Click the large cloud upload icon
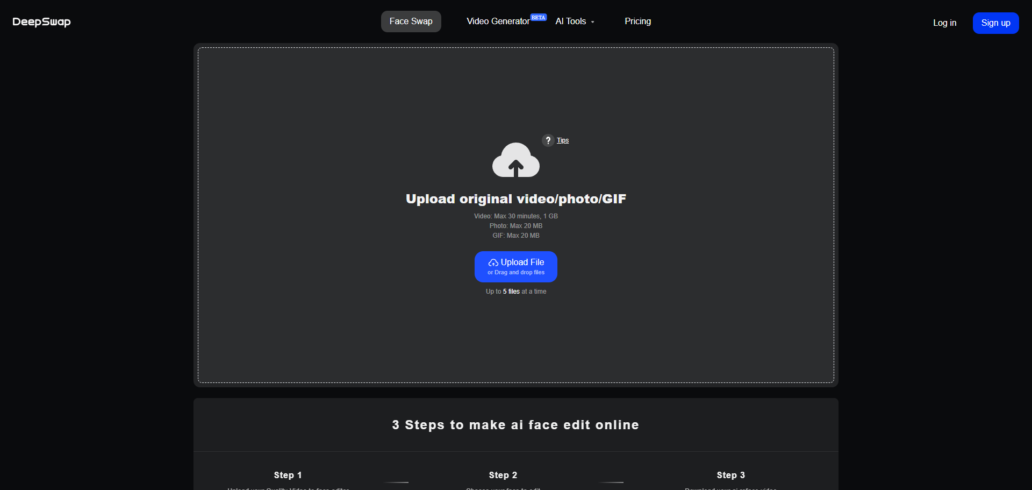Image resolution: width=1032 pixels, height=490 pixels. [x=515, y=160]
